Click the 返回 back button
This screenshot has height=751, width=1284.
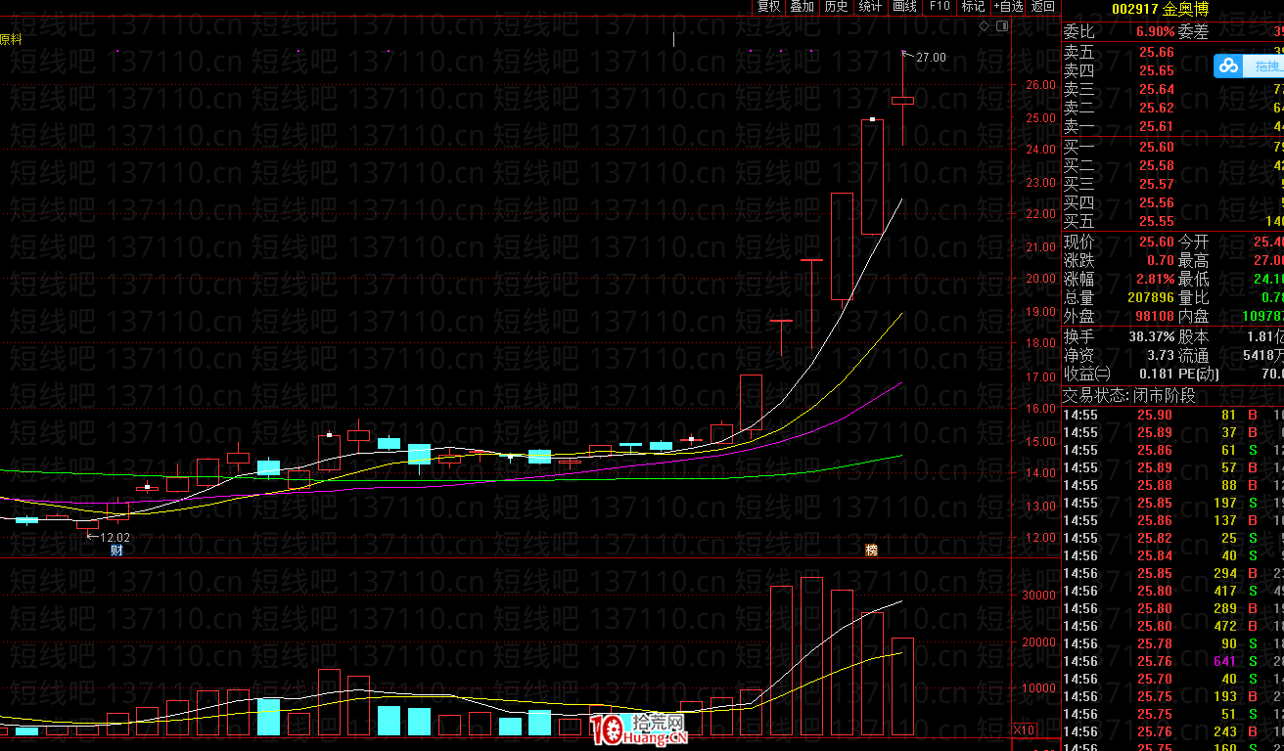coord(1043,7)
